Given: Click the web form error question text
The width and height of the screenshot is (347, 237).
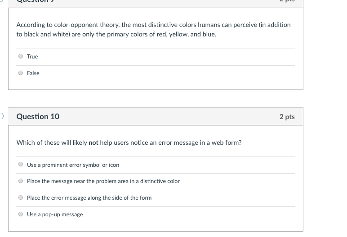Looking at the screenshot, I should coord(129,143).
